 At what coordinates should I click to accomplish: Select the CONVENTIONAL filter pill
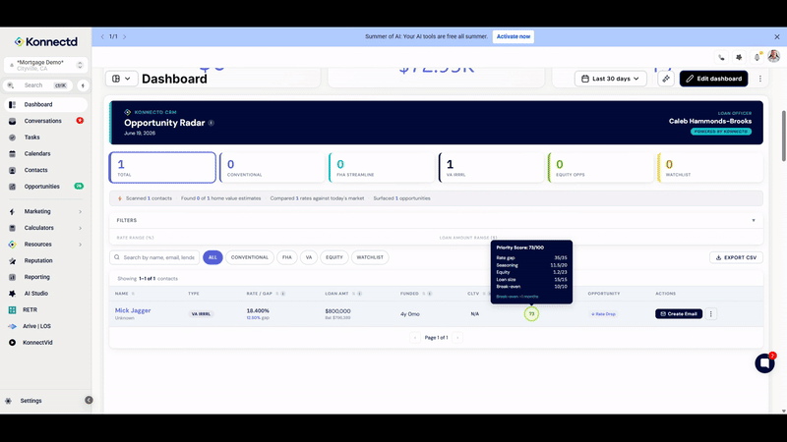250,257
